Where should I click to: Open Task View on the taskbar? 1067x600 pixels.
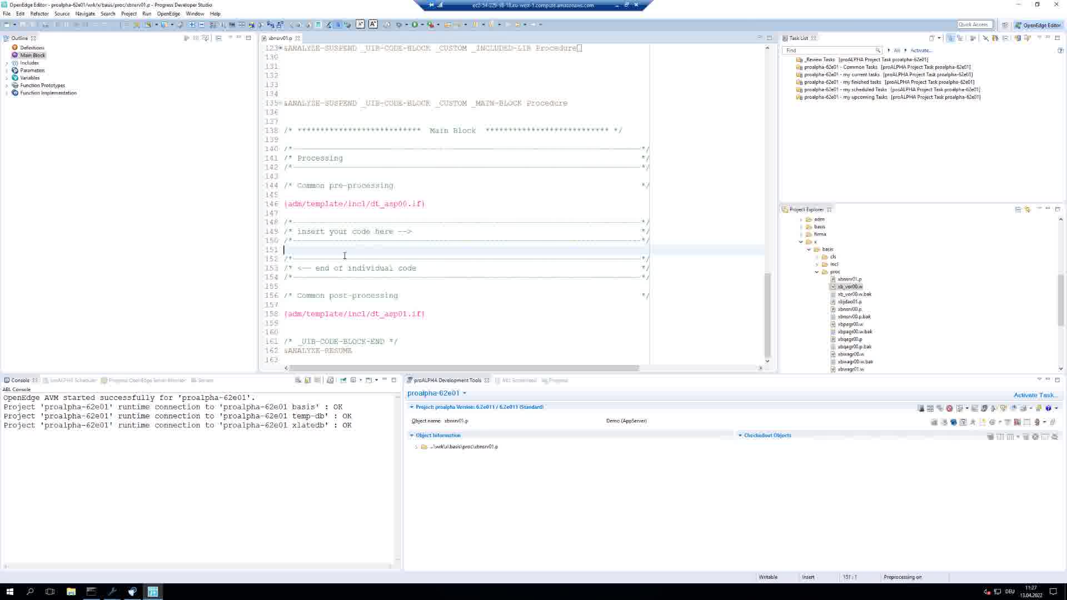(50, 592)
